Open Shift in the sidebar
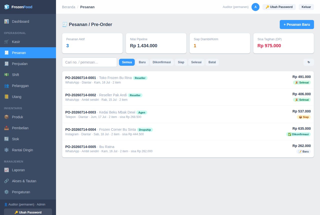Screen dimensions: 320x215 coord(28,75)
